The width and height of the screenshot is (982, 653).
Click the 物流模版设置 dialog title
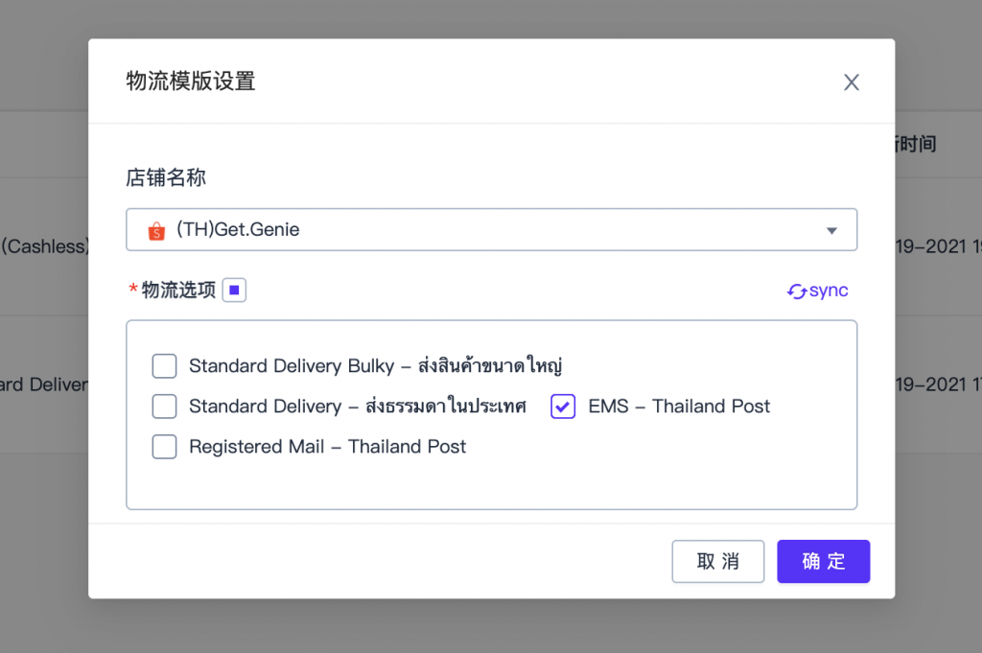[191, 82]
